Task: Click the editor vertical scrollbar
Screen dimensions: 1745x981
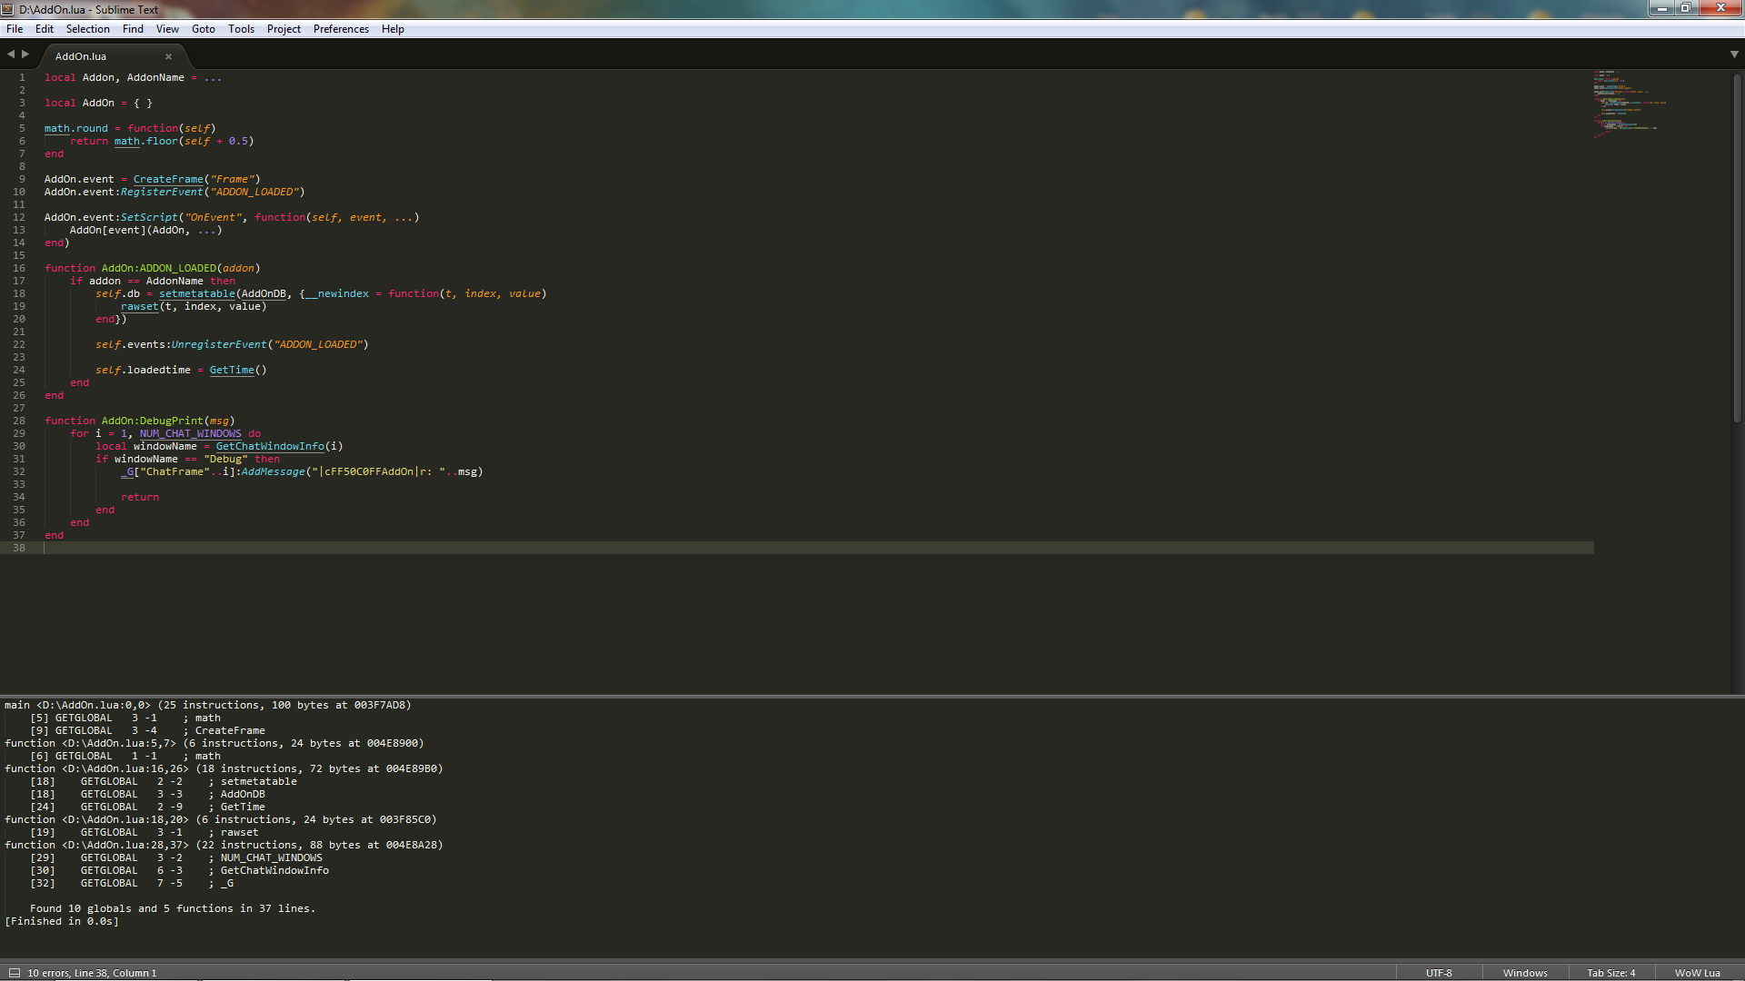Action: [1737, 245]
